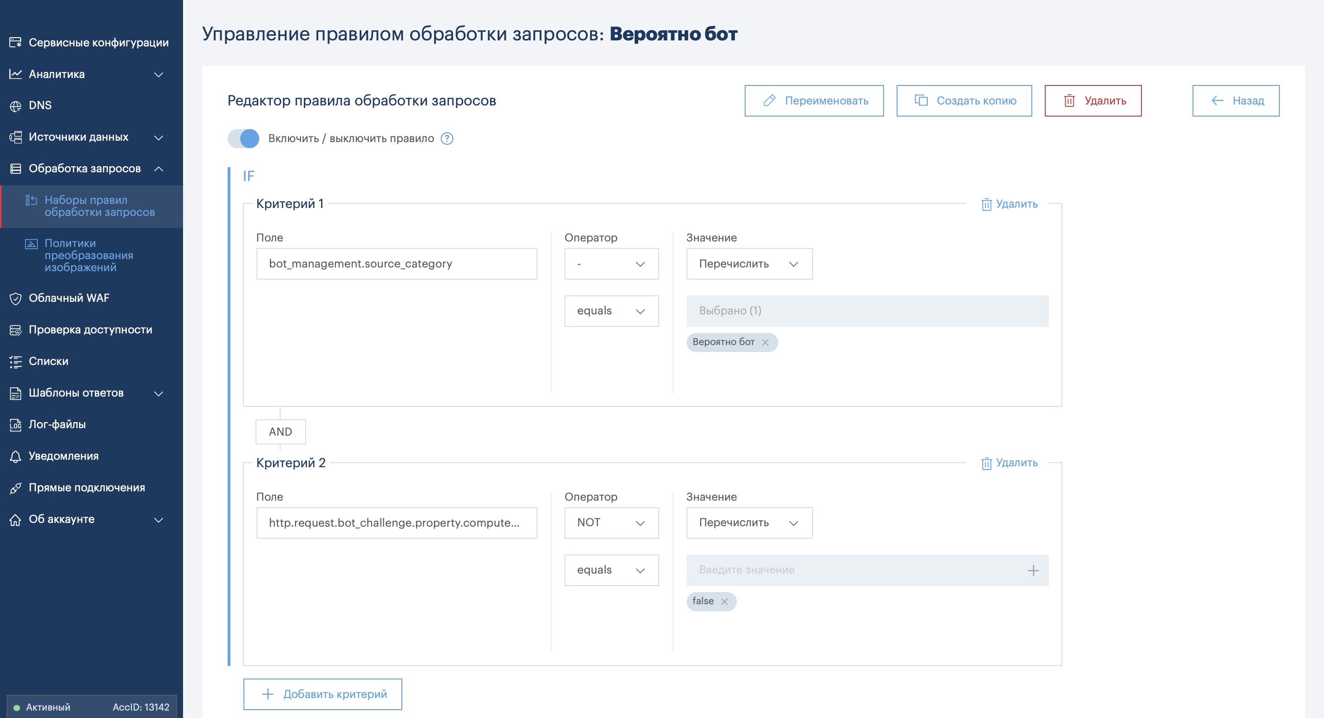Remove the 'Вероятно бот' tag

coord(765,343)
